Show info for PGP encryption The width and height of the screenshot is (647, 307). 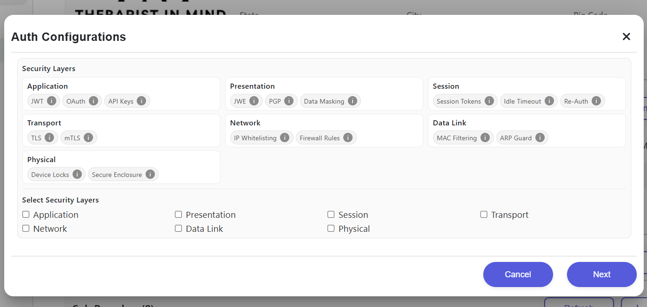click(x=289, y=101)
